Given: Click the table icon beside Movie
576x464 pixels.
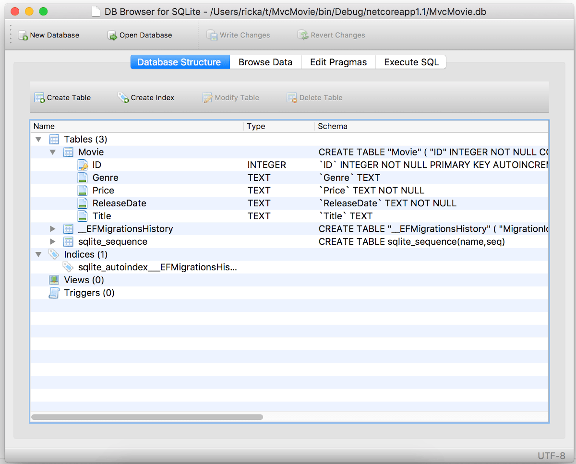Looking at the screenshot, I should pyautogui.click(x=68, y=152).
